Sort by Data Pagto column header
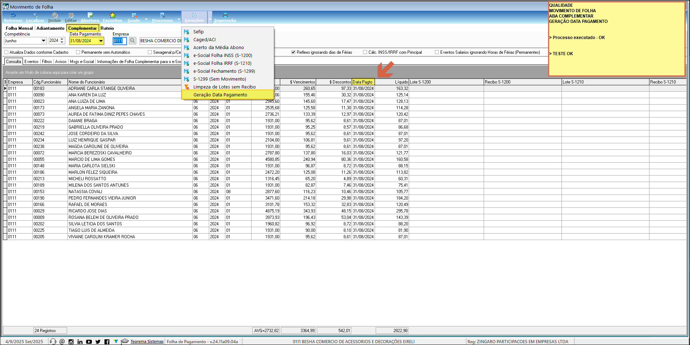 363,82
